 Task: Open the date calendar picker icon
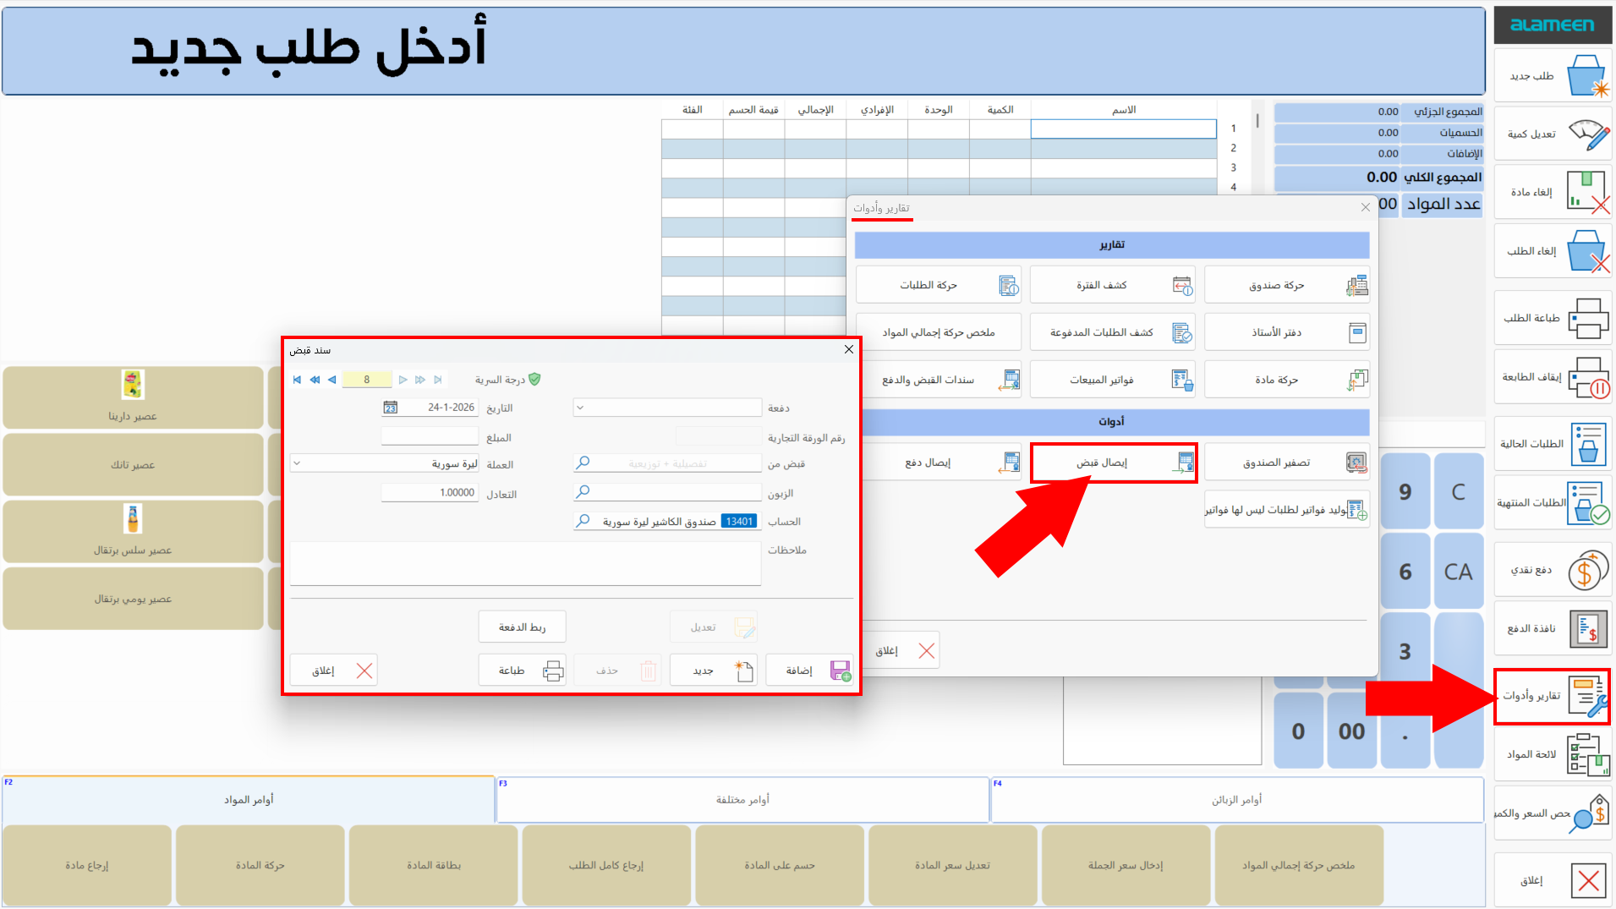point(390,408)
